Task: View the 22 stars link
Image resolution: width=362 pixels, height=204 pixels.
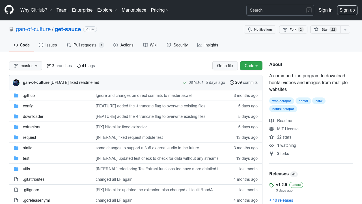Action: (280, 137)
